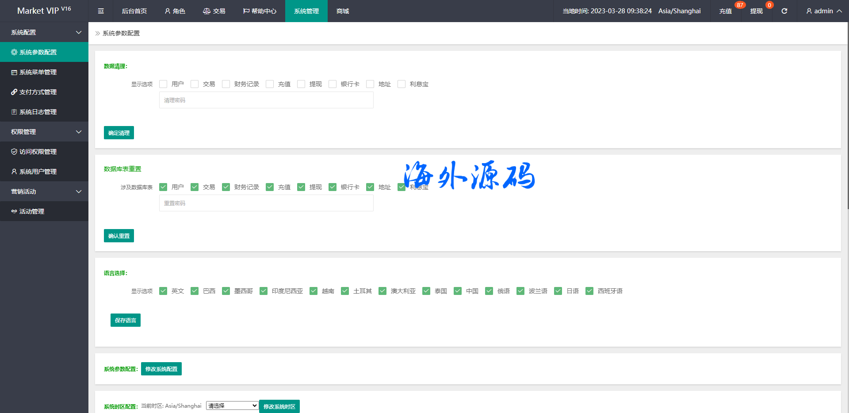Open 访问权限管理 shield item

click(x=38, y=152)
